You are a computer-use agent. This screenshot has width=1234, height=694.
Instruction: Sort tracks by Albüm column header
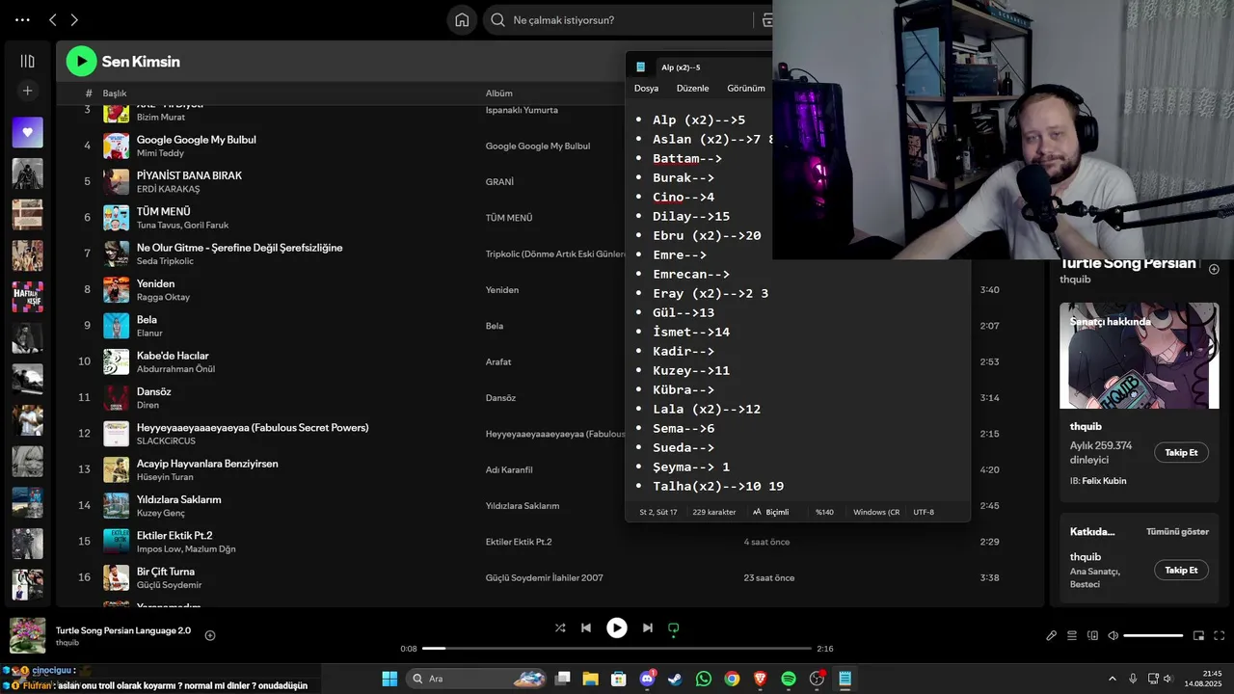[x=498, y=93]
